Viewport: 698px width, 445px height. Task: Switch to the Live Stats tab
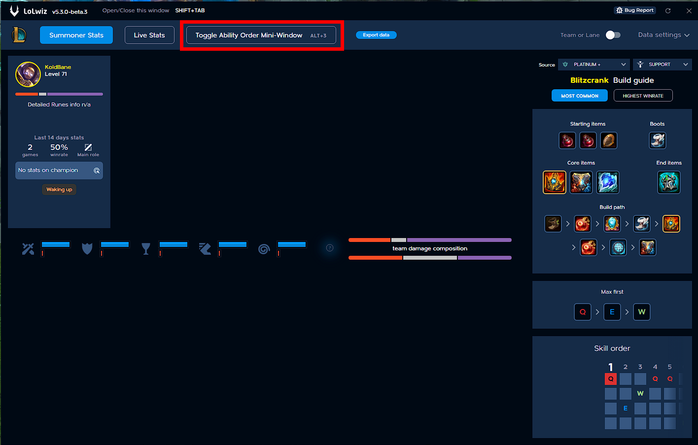(x=149, y=35)
